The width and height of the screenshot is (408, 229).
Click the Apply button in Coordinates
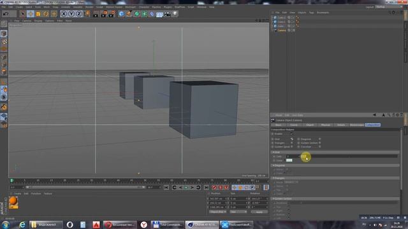click(x=259, y=212)
